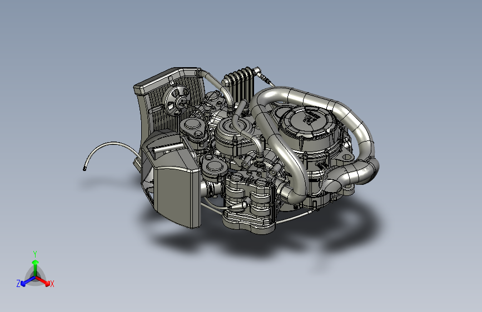Click the blue Z axis of the triad
This screenshot has width=482, height=312.
(x=27, y=281)
